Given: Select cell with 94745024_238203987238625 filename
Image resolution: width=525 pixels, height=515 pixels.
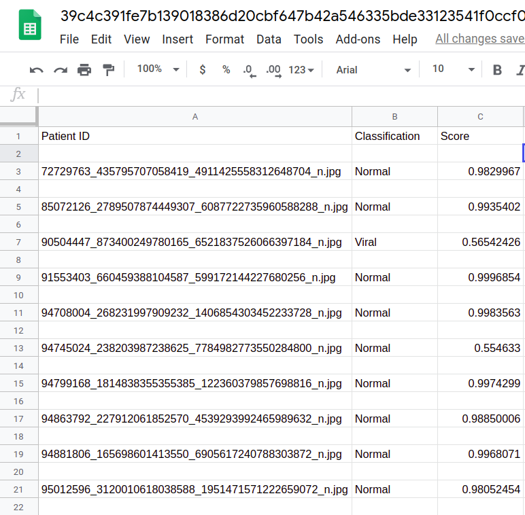Looking at the screenshot, I should tap(195, 348).
